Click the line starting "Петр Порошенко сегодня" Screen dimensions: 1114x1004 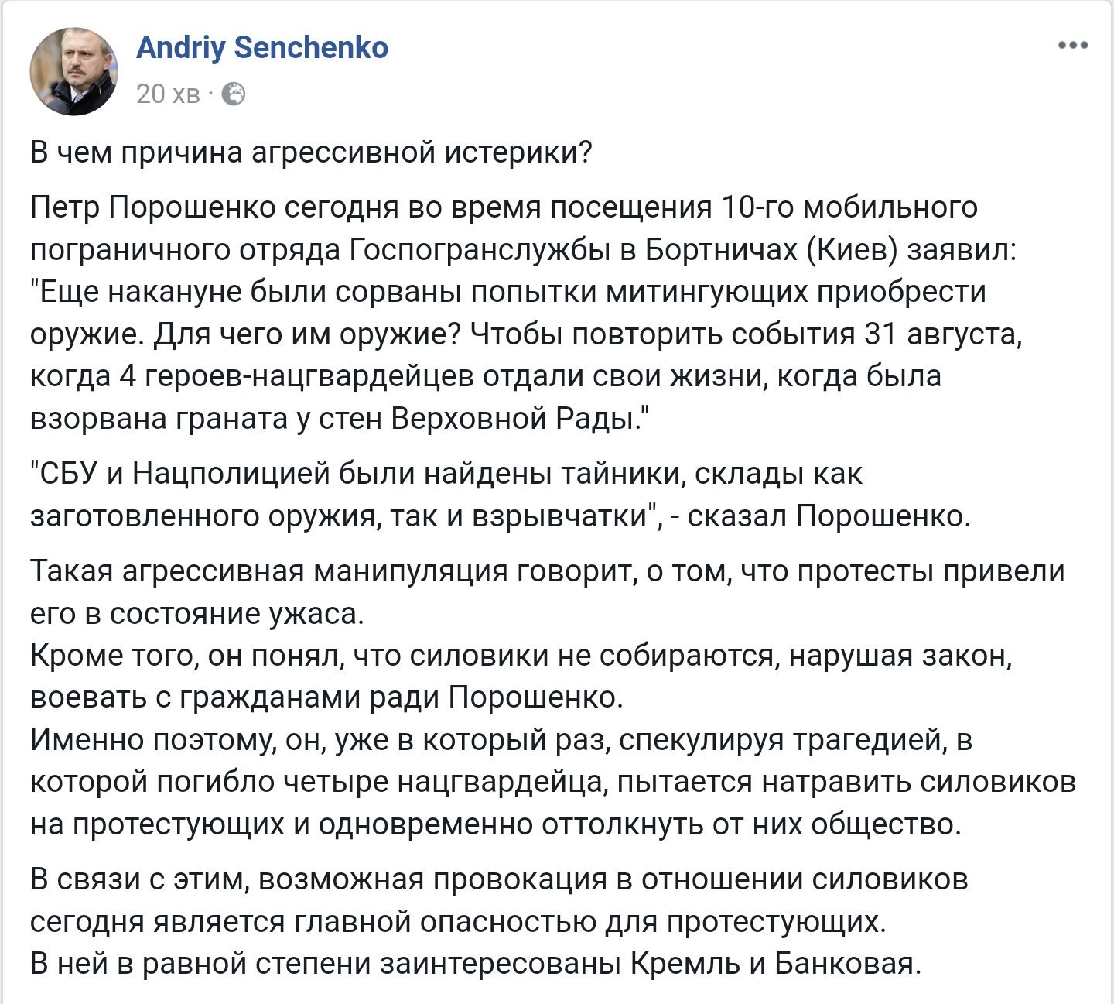503,207
